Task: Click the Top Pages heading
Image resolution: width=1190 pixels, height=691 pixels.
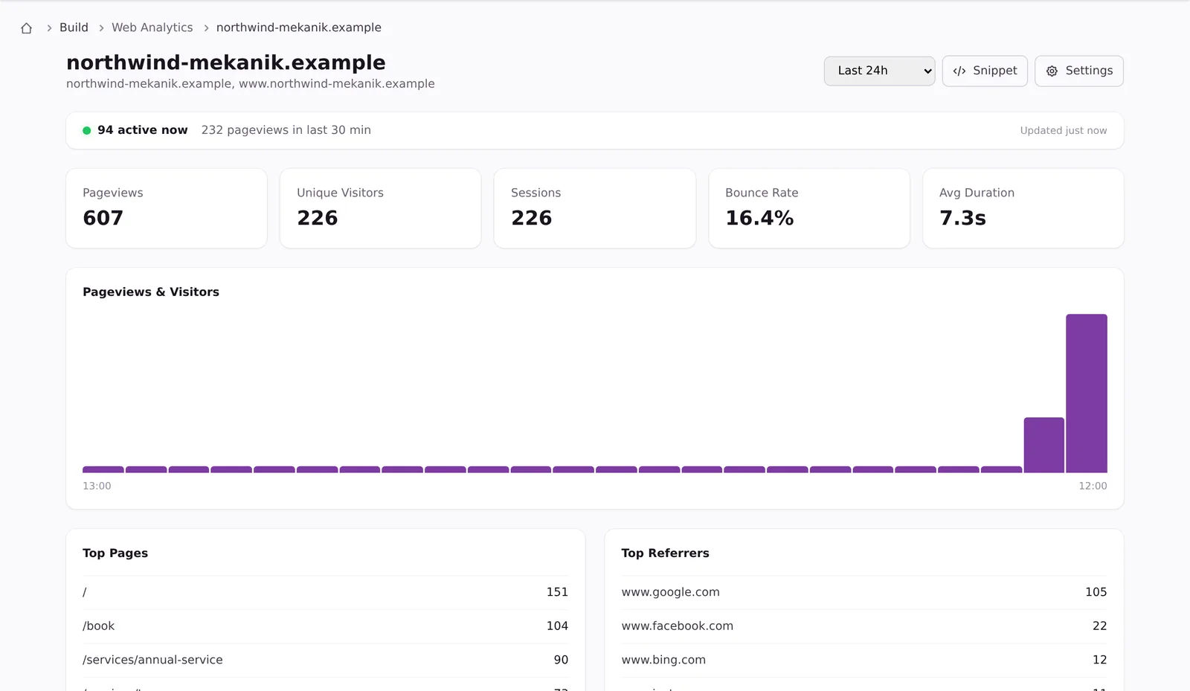Action: (x=115, y=553)
